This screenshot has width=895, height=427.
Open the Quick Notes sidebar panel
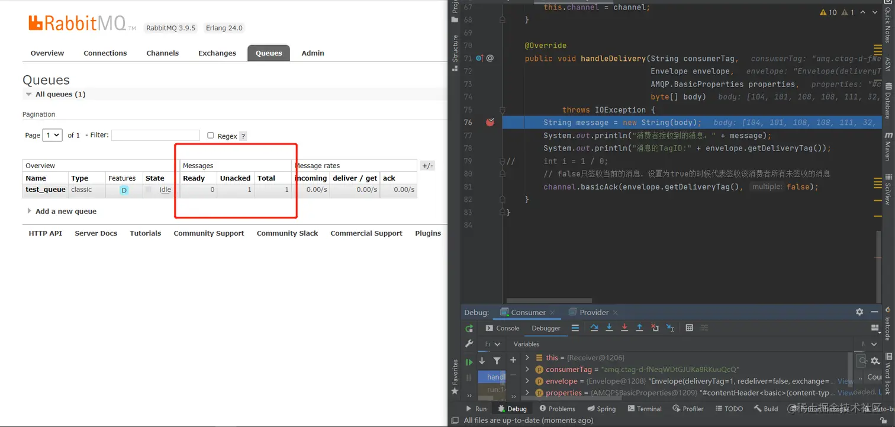tap(888, 21)
